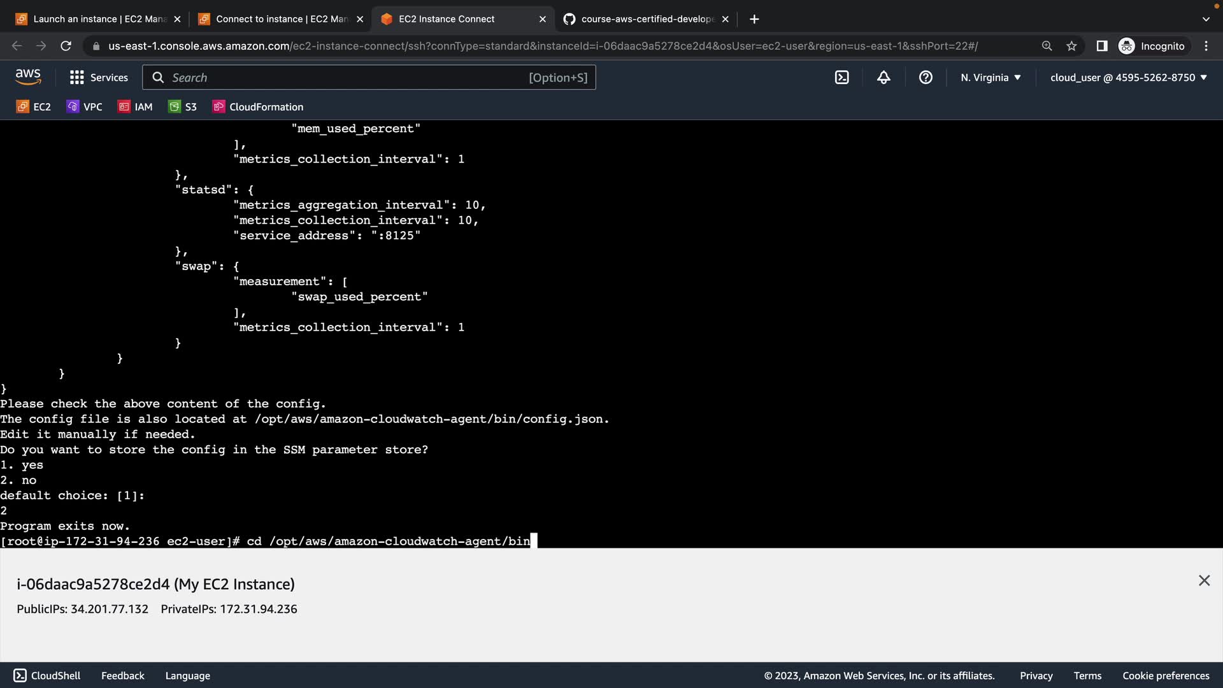Open the CloudFormation shortcut link
This screenshot has width=1223, height=688.
258,107
